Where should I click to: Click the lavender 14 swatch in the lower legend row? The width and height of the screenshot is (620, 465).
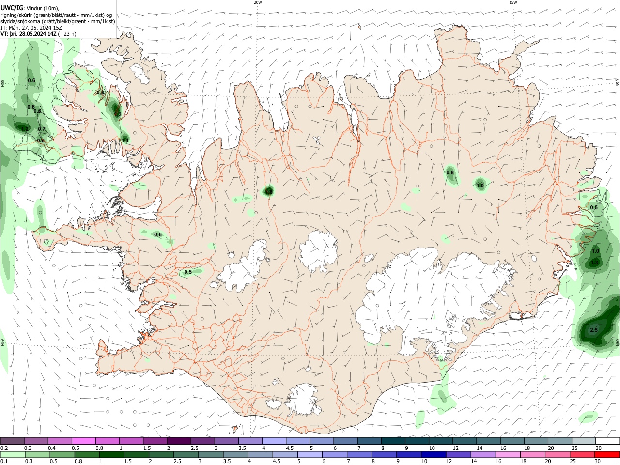483,454
